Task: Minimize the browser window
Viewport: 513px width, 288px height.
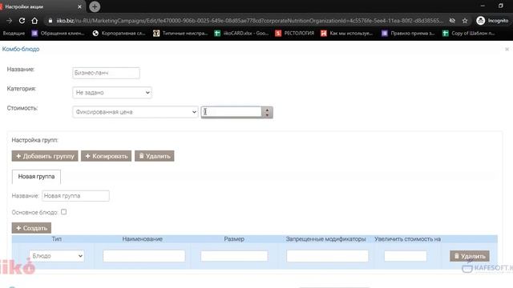Action: coord(483,6)
